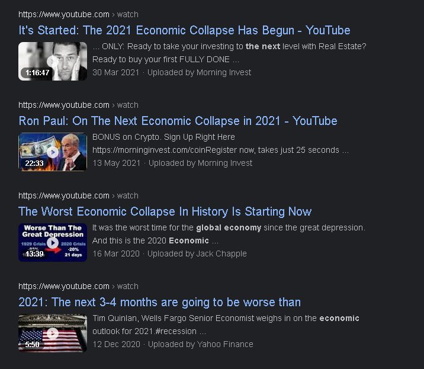Click play icon on Ron Paul thumbnail

tap(53, 152)
